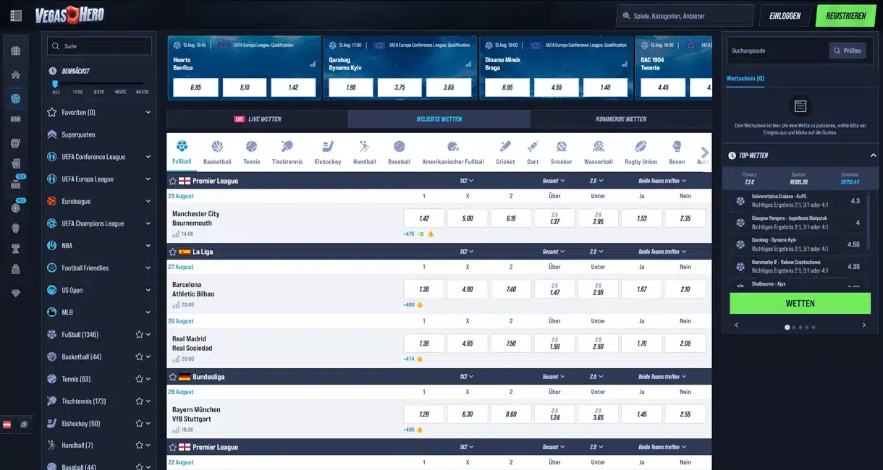Toggle favorite star for Tennis (63)
883x470 pixels.
[x=139, y=379]
